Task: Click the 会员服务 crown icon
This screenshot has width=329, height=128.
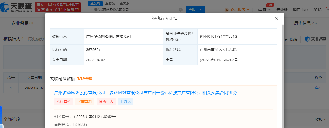Action: click(227, 10)
